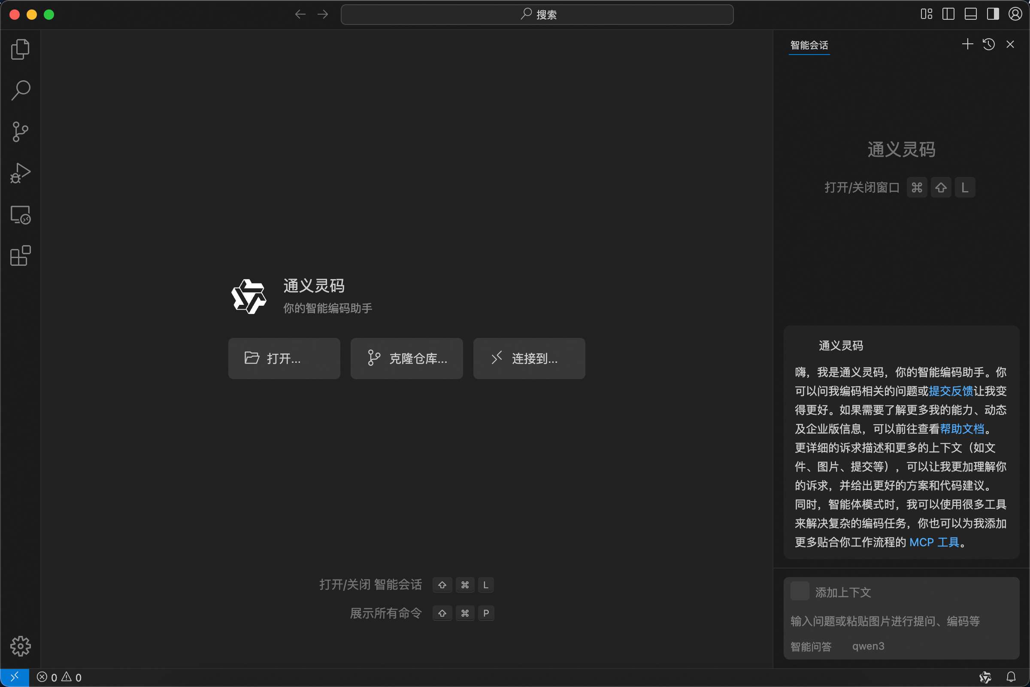Open the 智能问答 mode dropdown
Screen dimensions: 1030x687
click(x=811, y=646)
